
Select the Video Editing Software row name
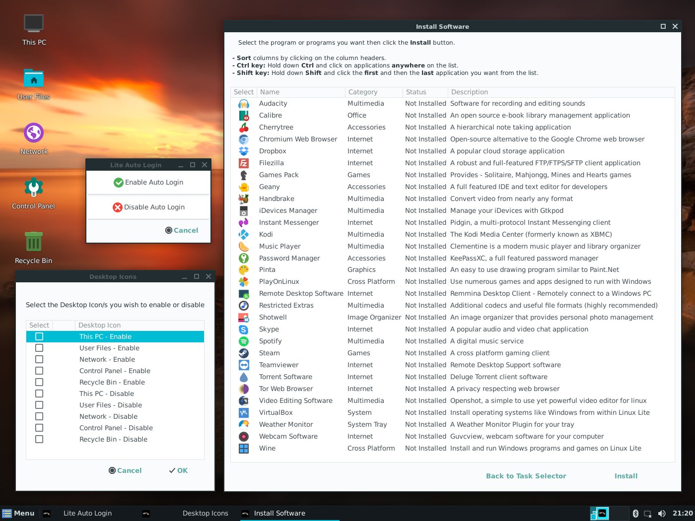pos(296,401)
